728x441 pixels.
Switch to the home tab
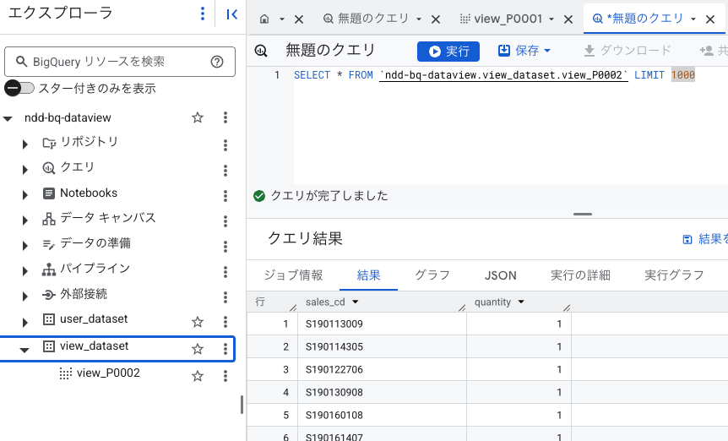264,19
